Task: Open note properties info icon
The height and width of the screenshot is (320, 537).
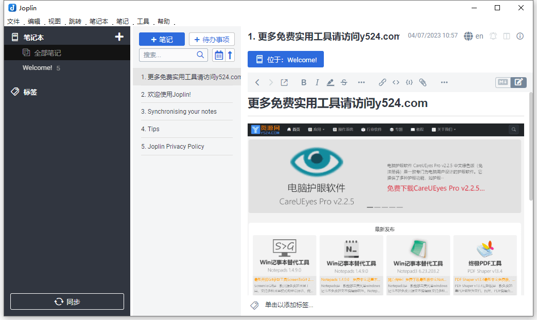Action: click(520, 36)
